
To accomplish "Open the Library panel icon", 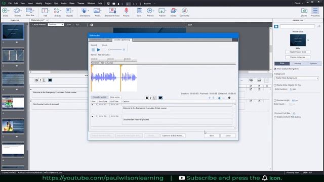I will [x=304, y=11].
